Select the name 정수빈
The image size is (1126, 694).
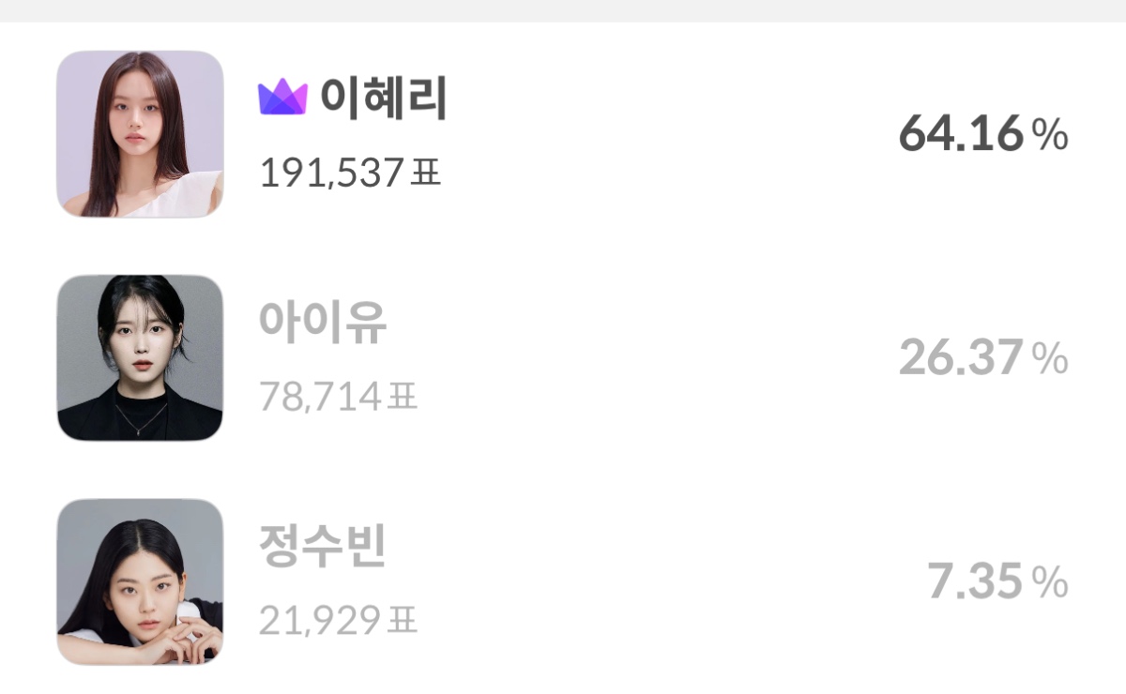pos(322,546)
